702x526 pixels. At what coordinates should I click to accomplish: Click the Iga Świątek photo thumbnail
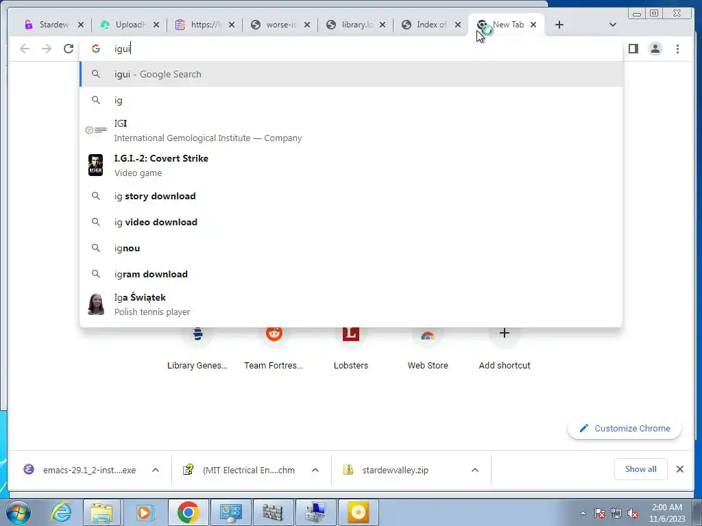pos(96,304)
